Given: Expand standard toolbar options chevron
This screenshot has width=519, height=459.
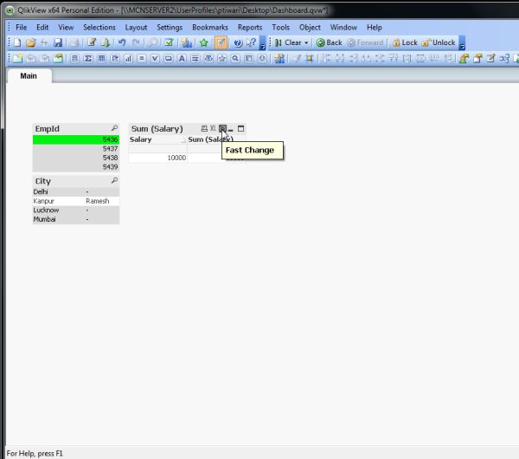Looking at the screenshot, I should pyautogui.click(x=262, y=42).
